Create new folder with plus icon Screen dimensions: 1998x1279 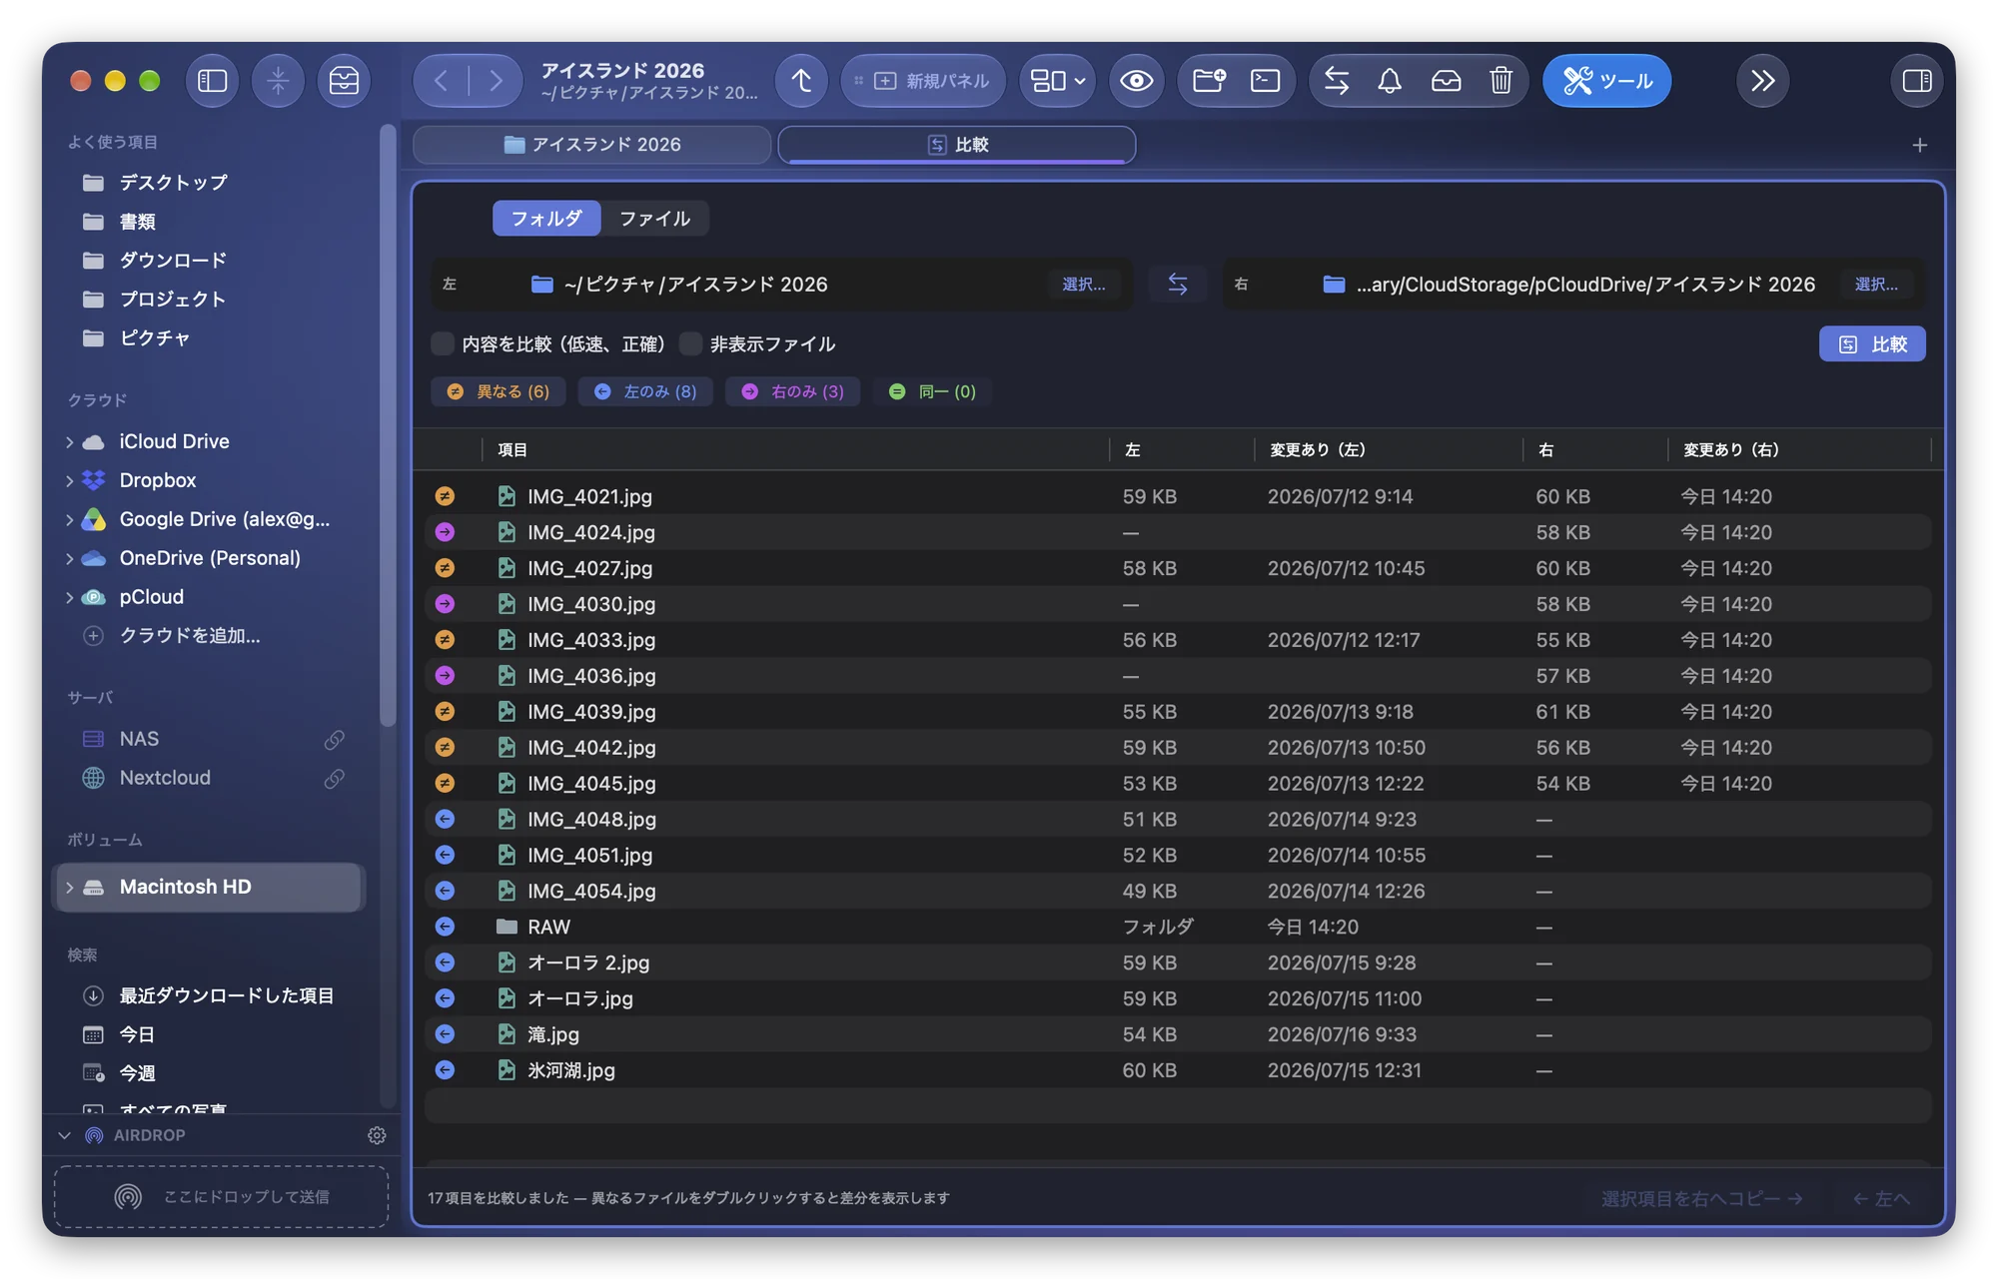pos(1209,81)
